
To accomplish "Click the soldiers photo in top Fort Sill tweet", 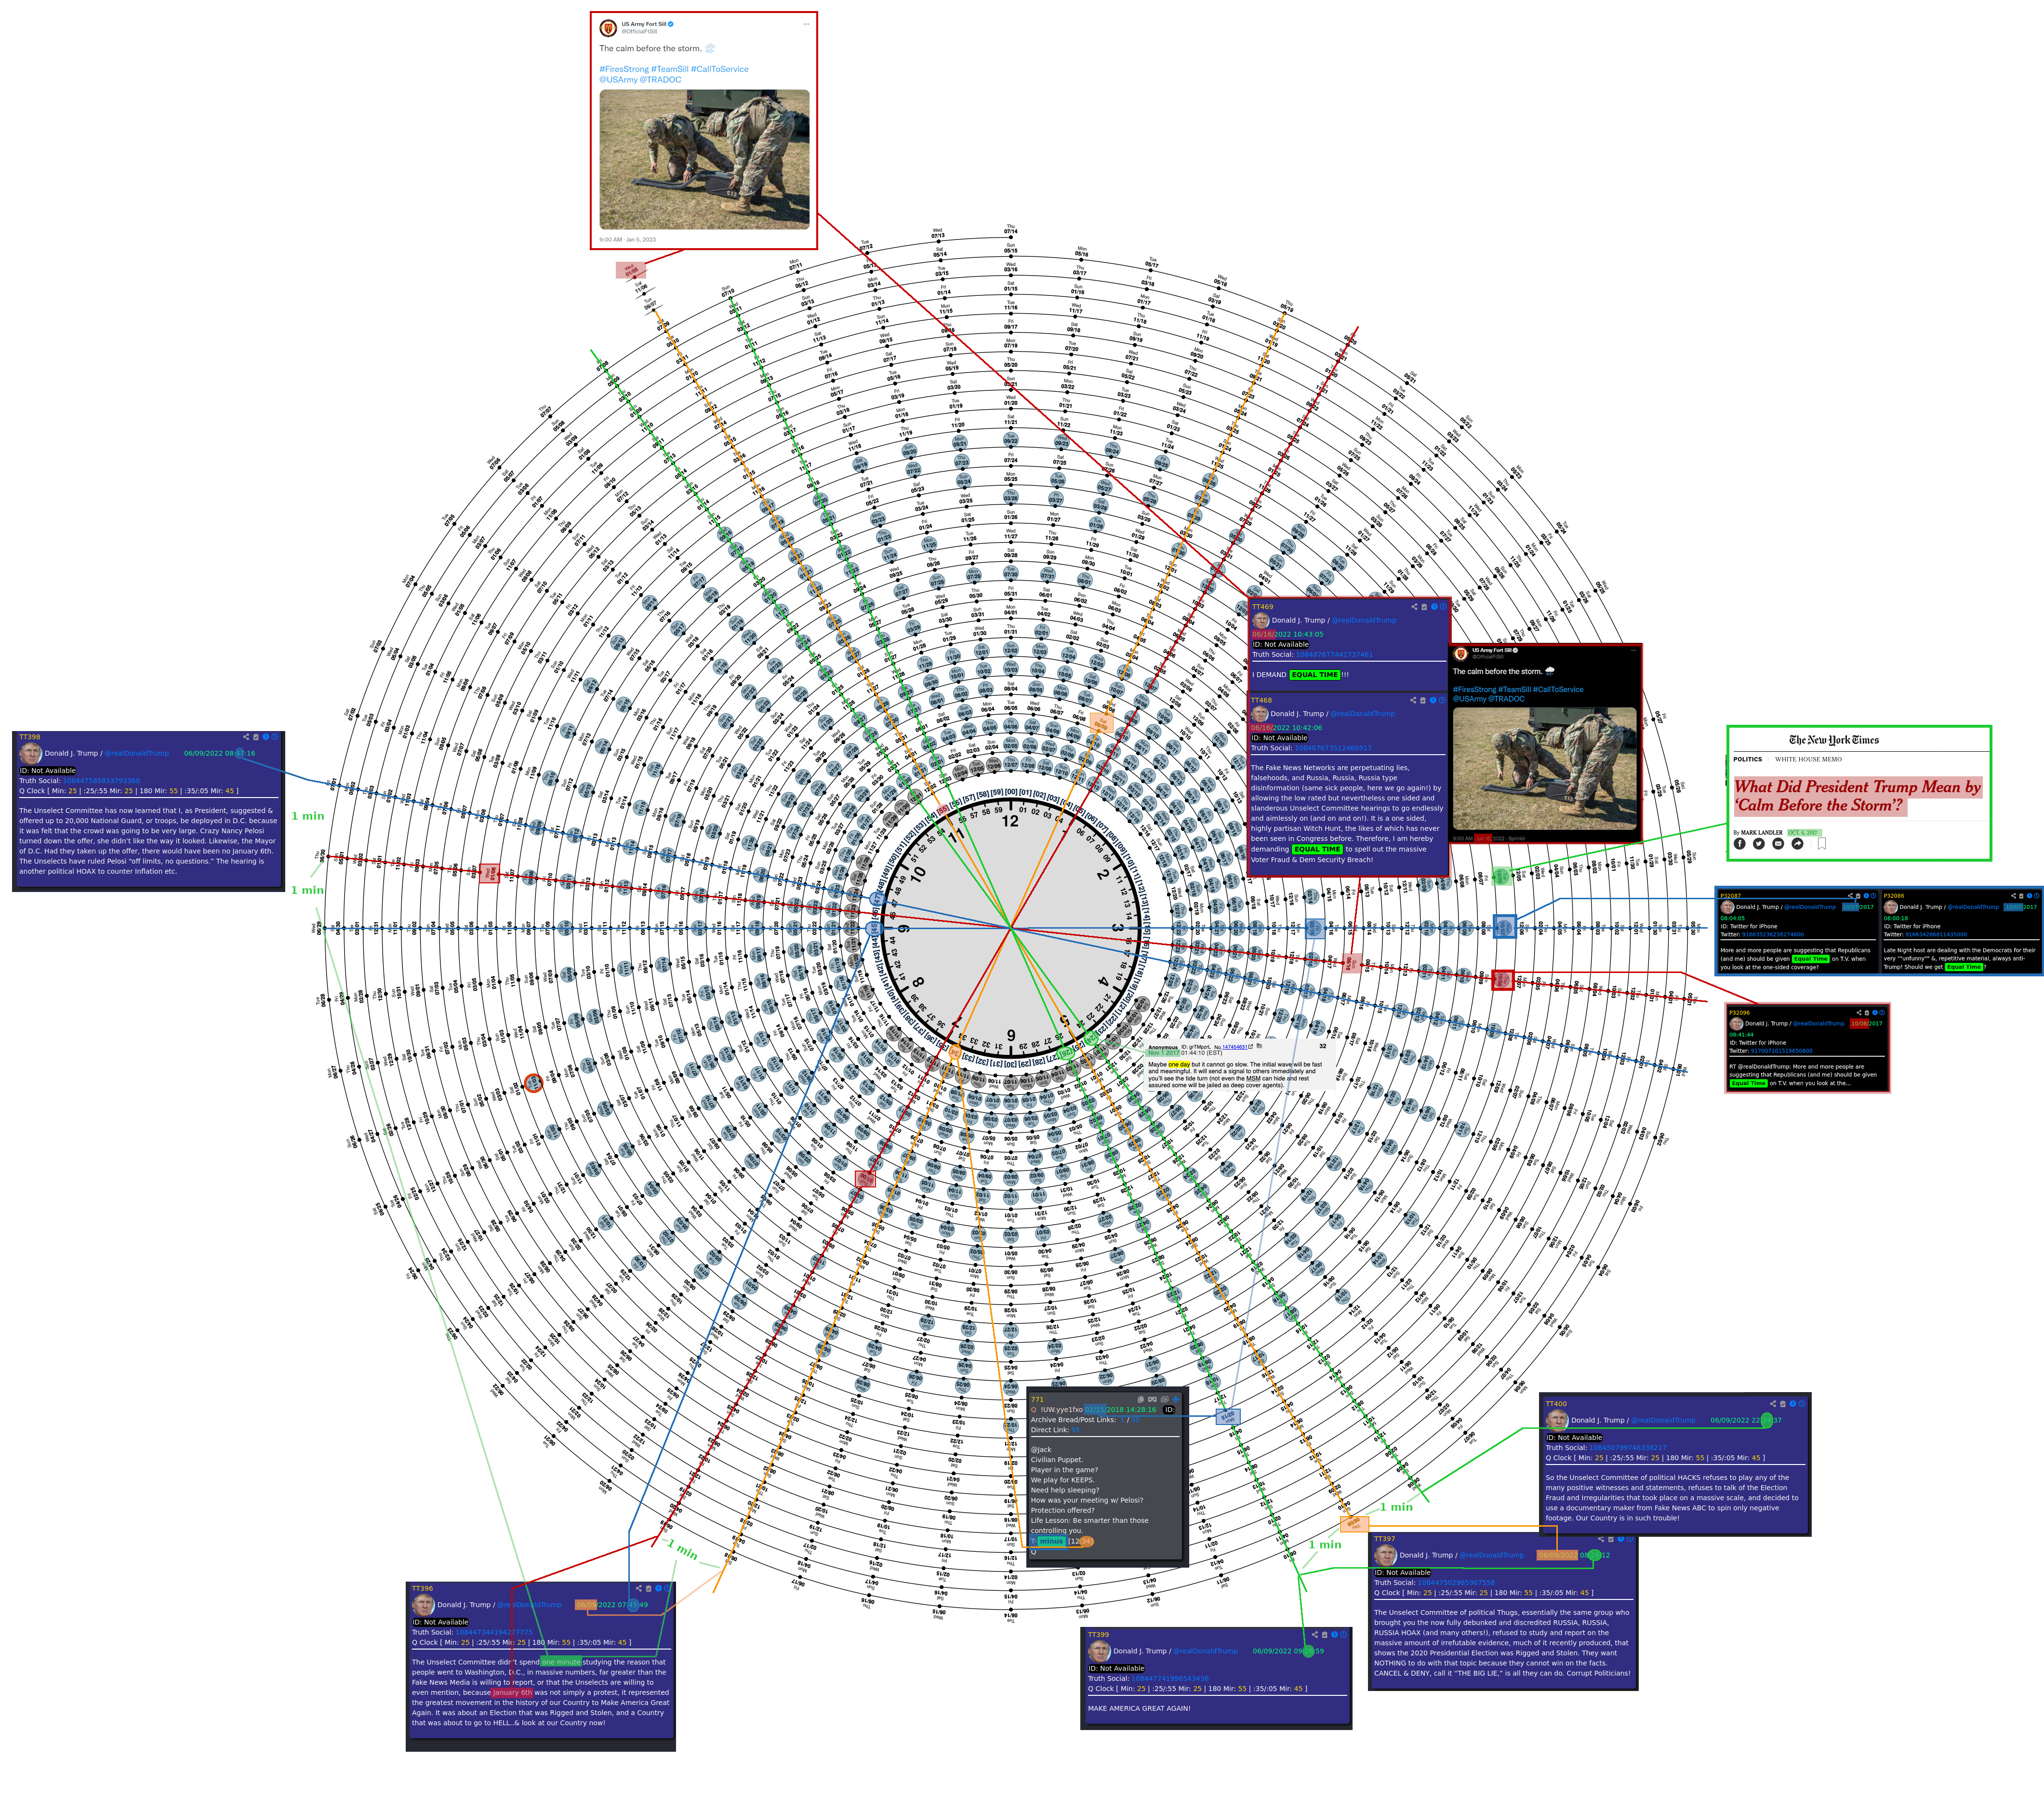I will click(x=704, y=160).
